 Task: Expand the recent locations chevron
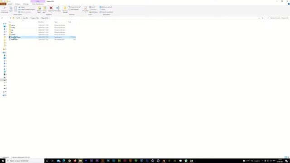click(8, 18)
